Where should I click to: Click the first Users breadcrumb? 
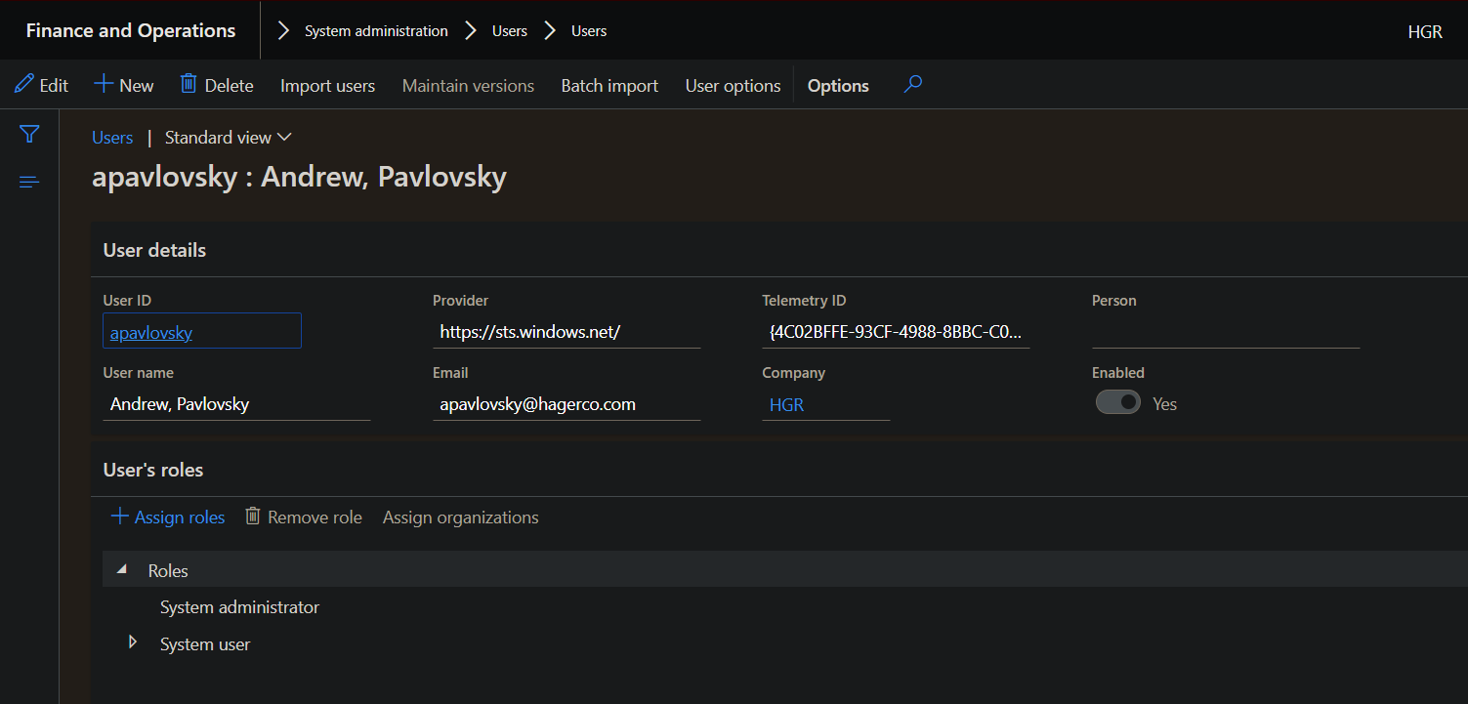(510, 31)
